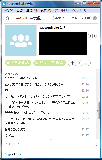Open the emoticon smiley picker
The width and height of the screenshot is (102, 160).
[x=95, y=144]
